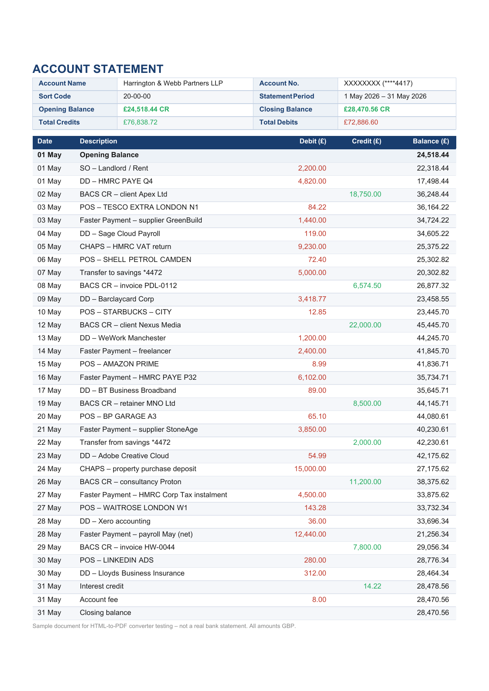Image resolution: width=489 pixels, height=691 pixels.
Task: Select the 15,000.00 debit amount
Action: 310,469
